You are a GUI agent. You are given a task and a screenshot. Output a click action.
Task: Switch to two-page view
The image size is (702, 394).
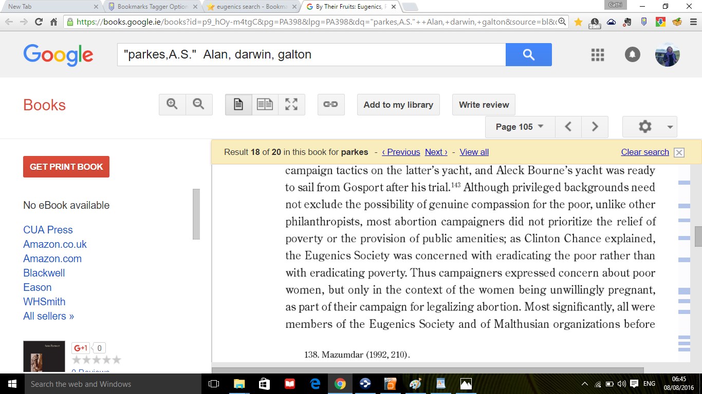click(x=265, y=105)
